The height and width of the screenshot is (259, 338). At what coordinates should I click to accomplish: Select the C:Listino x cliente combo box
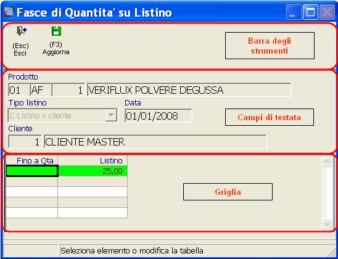click(63, 115)
